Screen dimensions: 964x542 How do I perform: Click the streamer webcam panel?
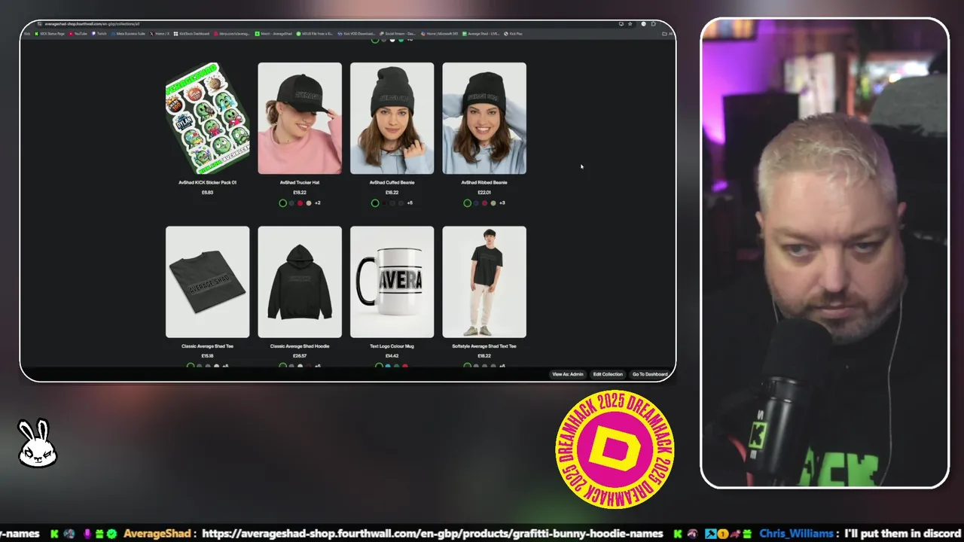pyautogui.click(x=825, y=253)
